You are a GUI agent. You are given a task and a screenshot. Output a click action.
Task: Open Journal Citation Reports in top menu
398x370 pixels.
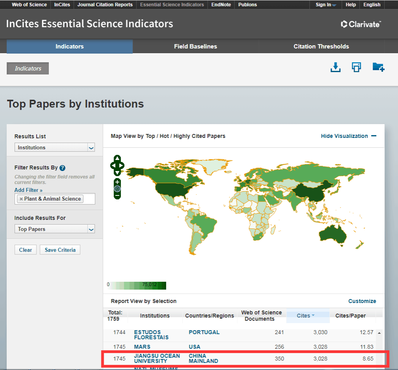105,5
